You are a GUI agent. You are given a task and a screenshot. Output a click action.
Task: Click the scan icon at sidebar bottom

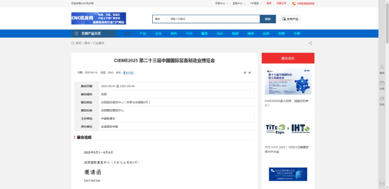tap(382, 184)
